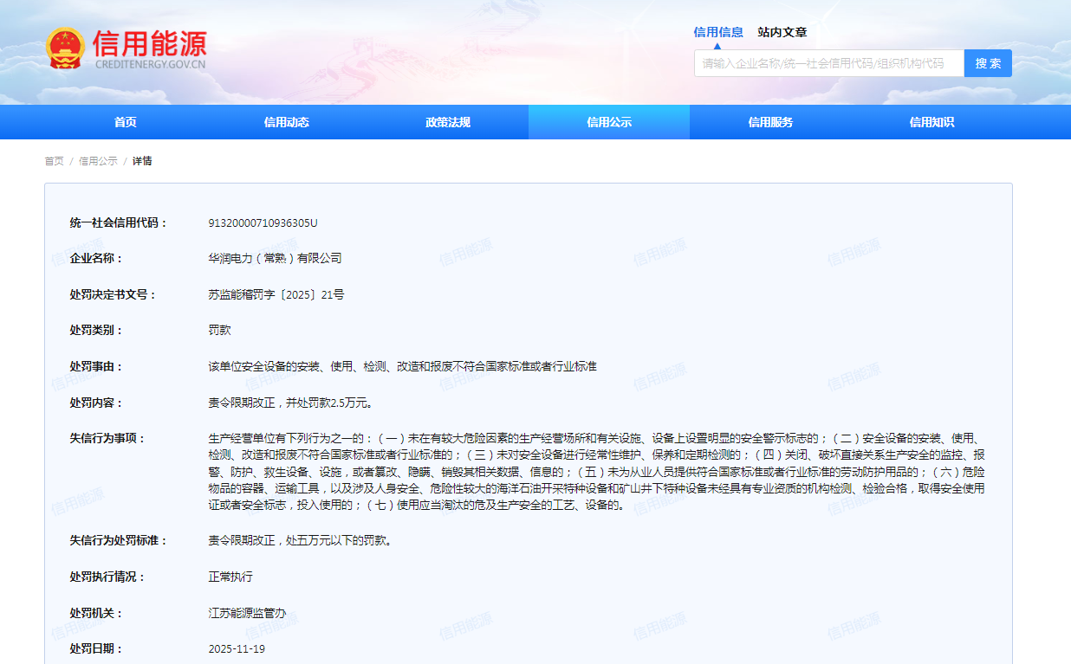Image resolution: width=1071 pixels, height=664 pixels.
Task: Click the penalty document number text
Action: 276,294
